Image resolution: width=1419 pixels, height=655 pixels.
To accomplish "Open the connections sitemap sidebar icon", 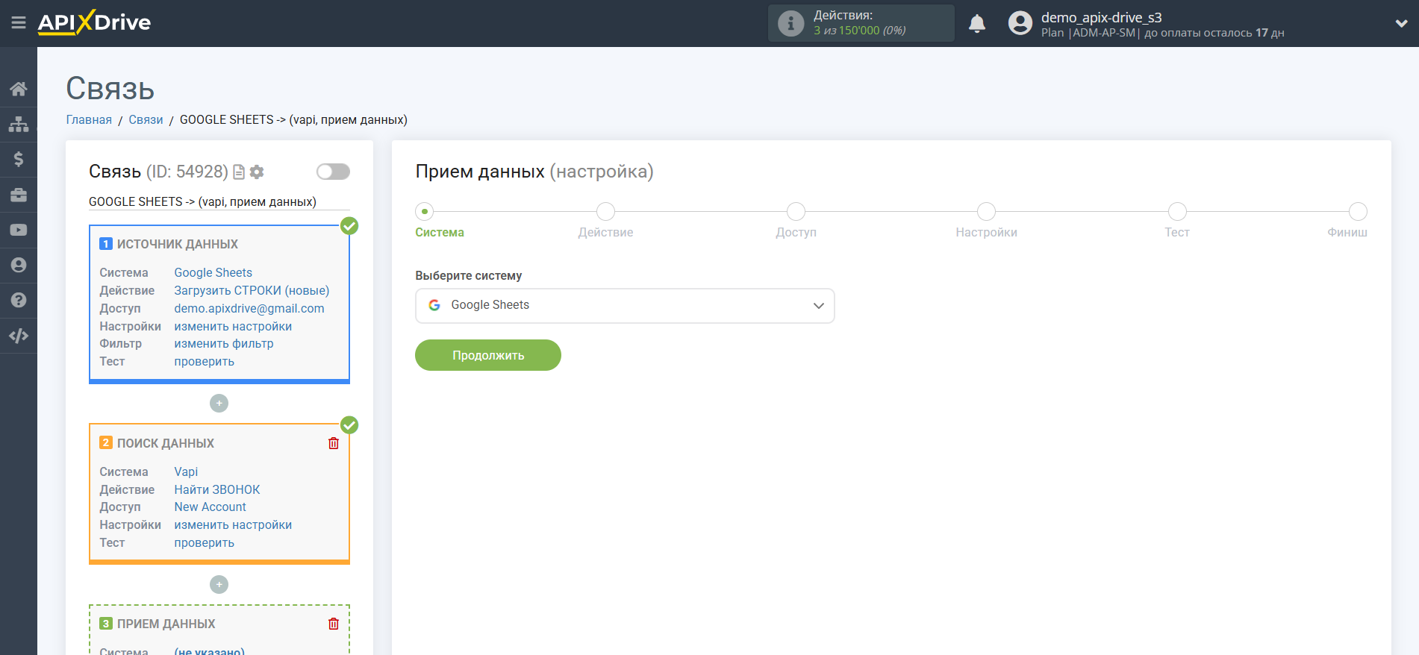I will click(19, 124).
